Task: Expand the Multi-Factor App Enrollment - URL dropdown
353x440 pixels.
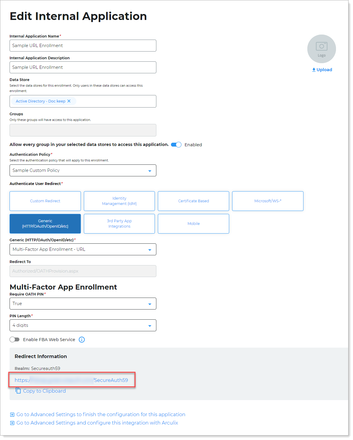Action: [150, 249]
